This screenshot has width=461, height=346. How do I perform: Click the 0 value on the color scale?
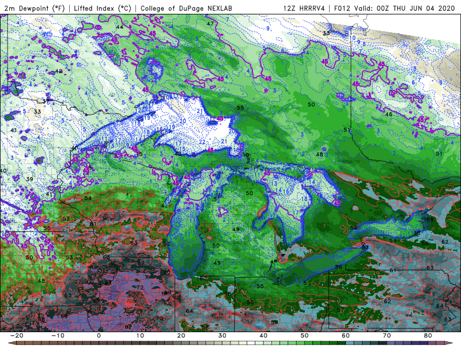pos(99,336)
